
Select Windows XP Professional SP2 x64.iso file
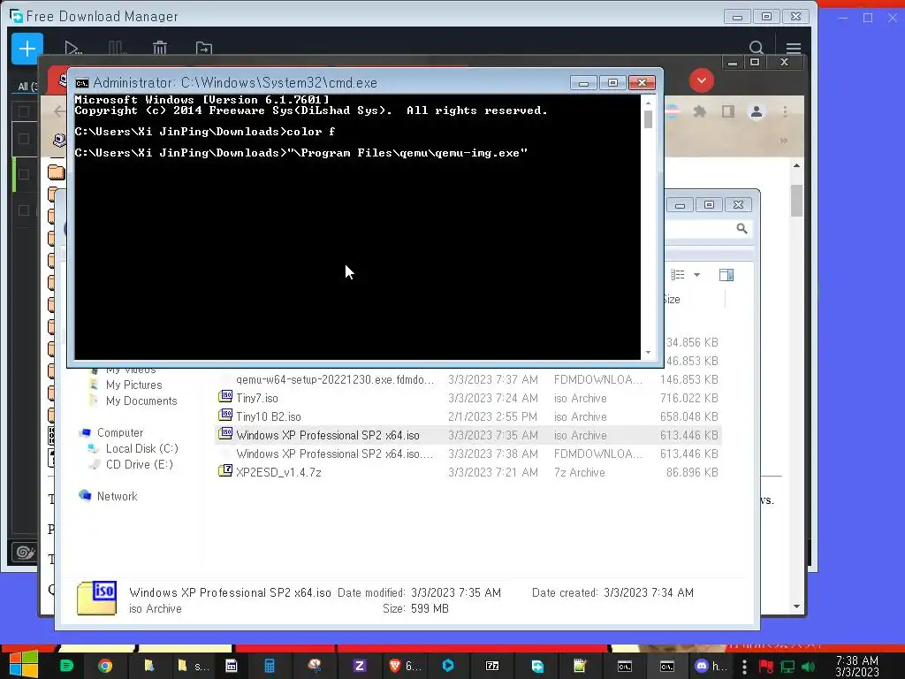click(x=468, y=435)
